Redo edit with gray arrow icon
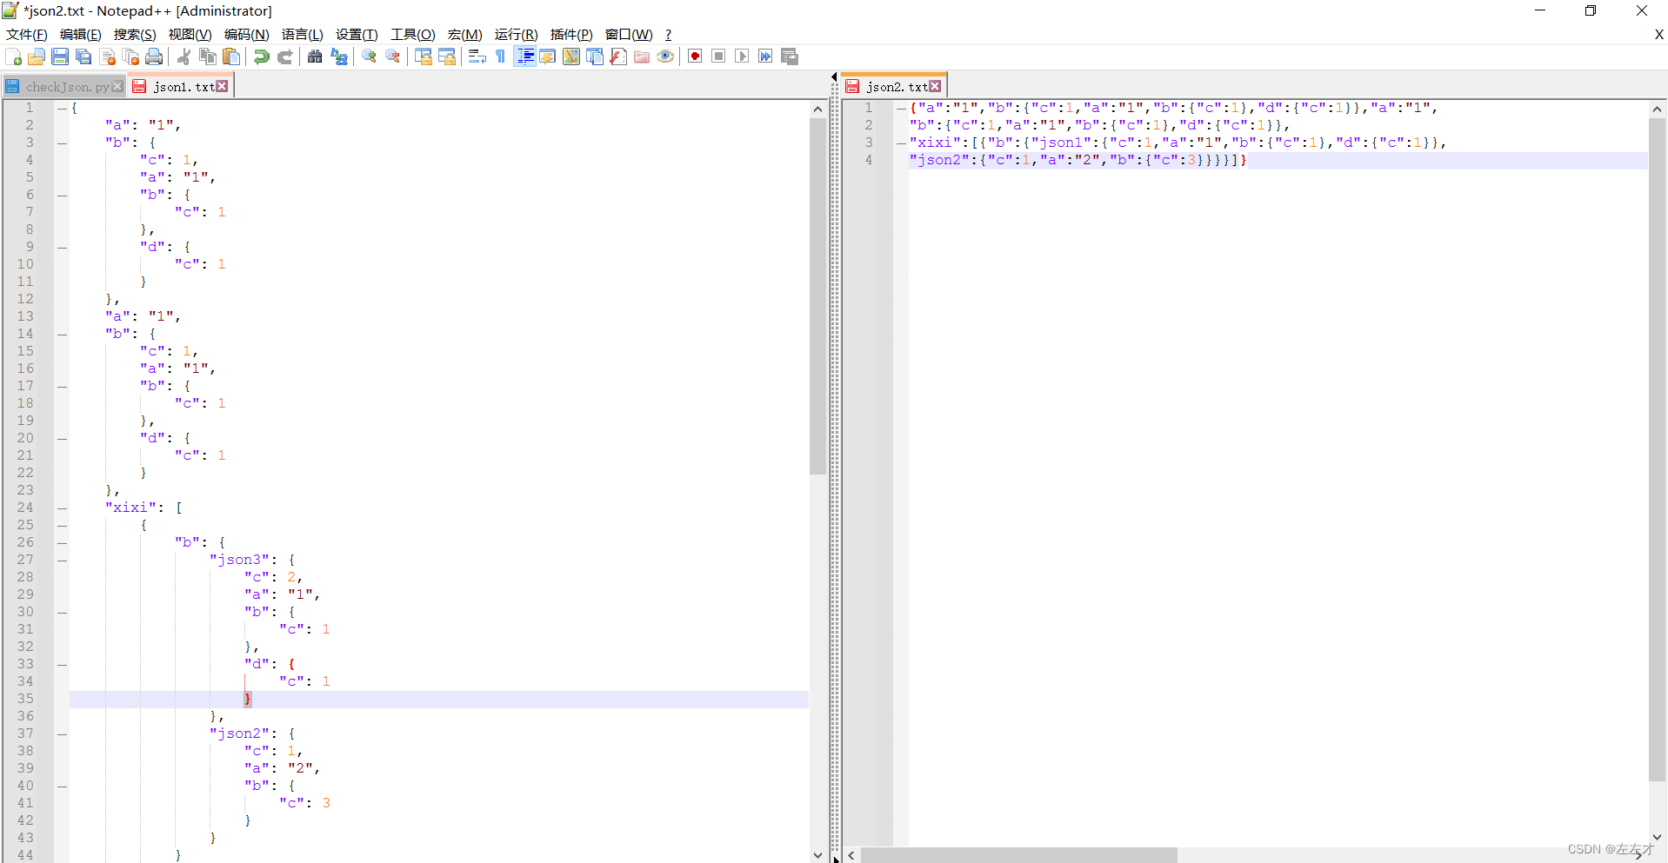Screen dimensions: 1668x863 [284, 56]
